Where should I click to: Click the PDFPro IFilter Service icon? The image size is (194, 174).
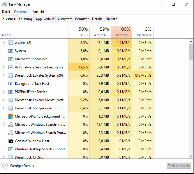[11, 92]
